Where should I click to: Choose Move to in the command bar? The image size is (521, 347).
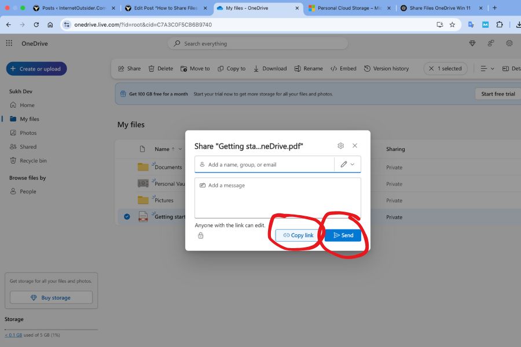tap(195, 69)
